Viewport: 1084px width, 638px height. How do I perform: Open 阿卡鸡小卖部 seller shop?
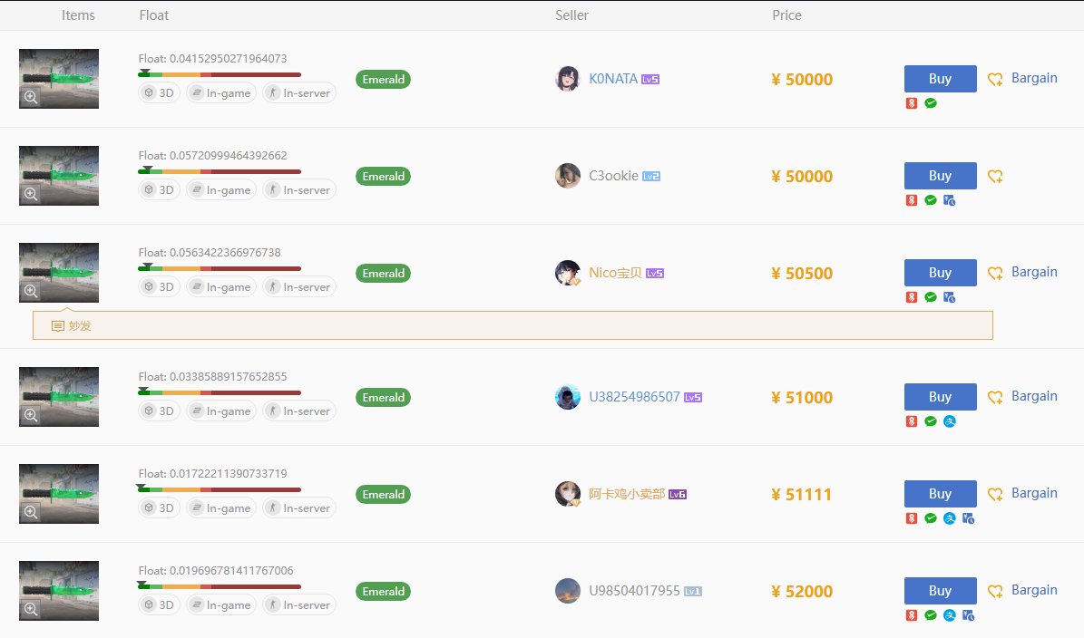(627, 494)
